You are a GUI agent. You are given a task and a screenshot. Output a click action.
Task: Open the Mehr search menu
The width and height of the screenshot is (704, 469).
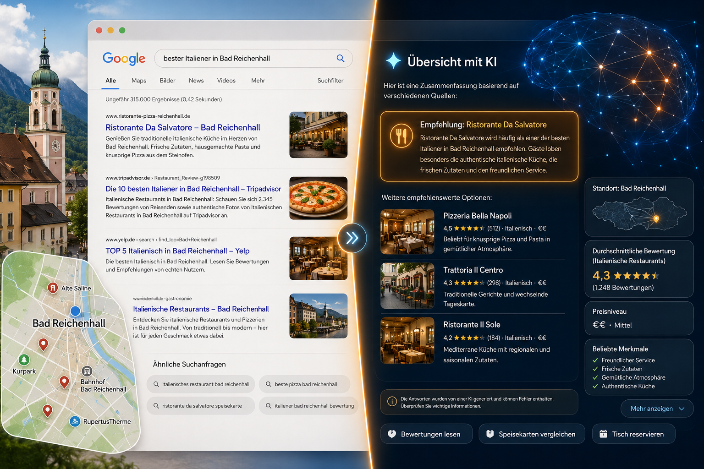[x=258, y=81]
